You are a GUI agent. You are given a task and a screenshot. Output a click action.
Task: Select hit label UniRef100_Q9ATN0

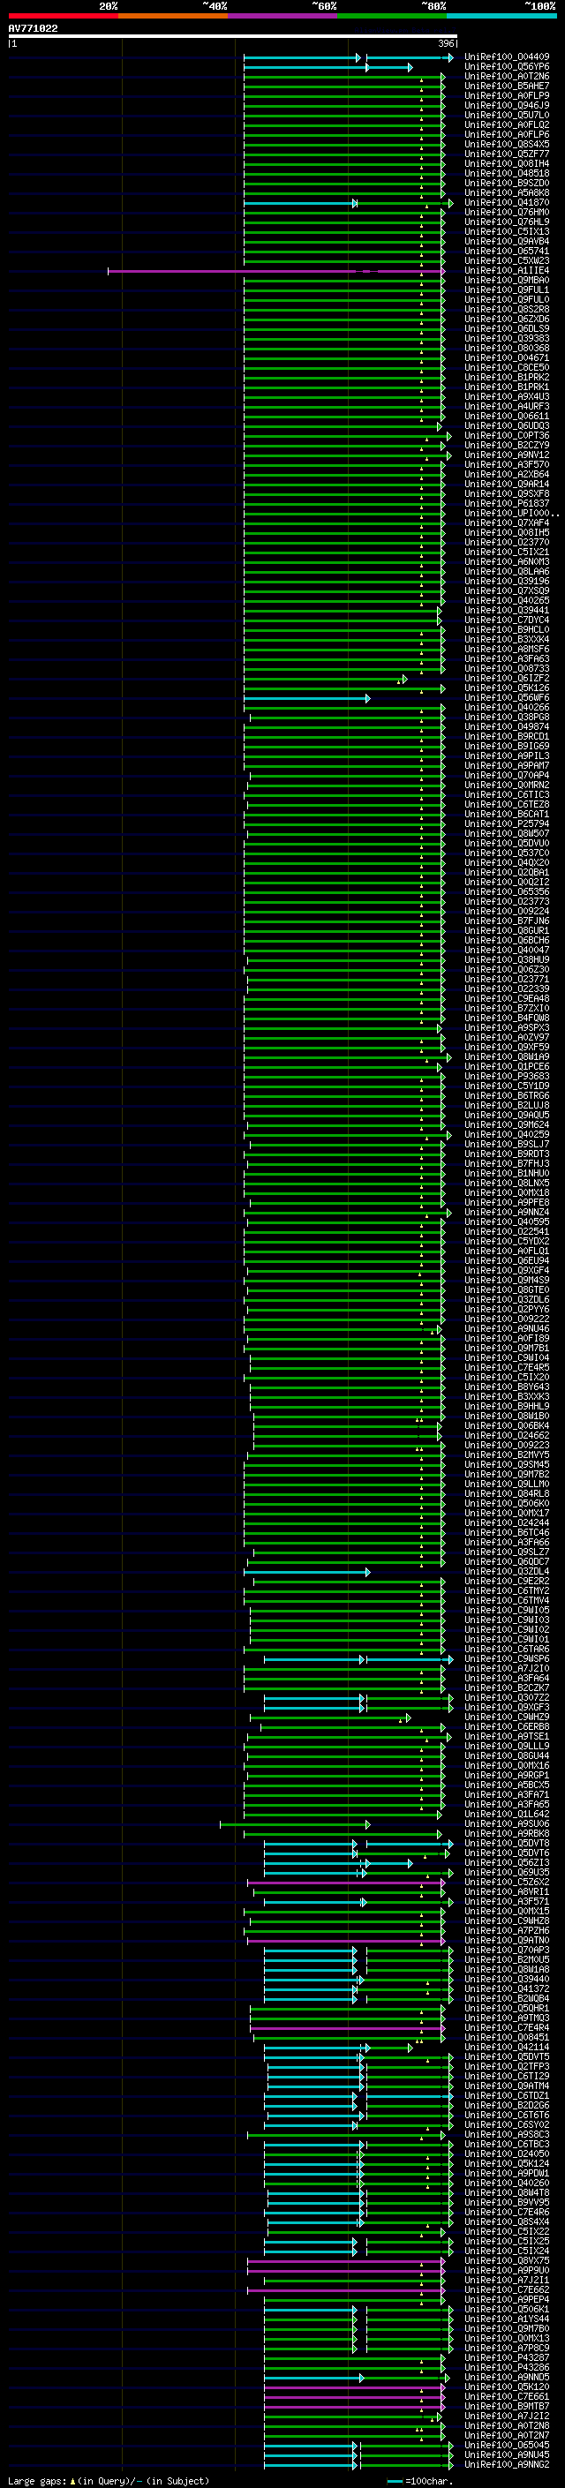507,1941
